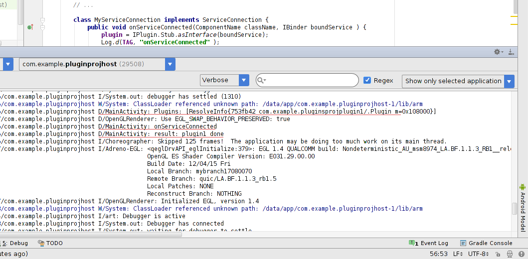The height and width of the screenshot is (259, 528).
Task: Click the UTF-8 file encoding selector
Action: coord(479,254)
